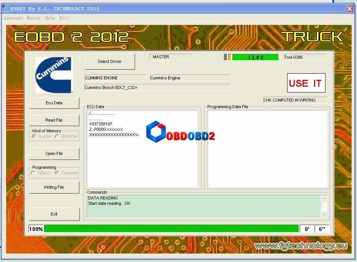Click the Ecu Data button
357x262 pixels.
click(x=54, y=103)
